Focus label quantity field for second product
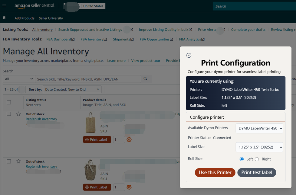Viewport: 296px width, 195px height. coord(119,187)
